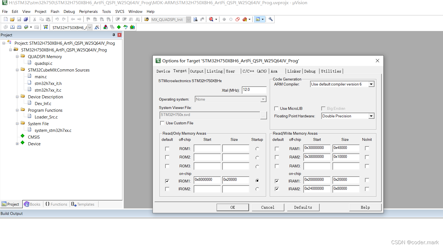Open the MX_QUADSPI_Init find dropdown
This screenshot has width=443, height=247.
tap(189, 20)
